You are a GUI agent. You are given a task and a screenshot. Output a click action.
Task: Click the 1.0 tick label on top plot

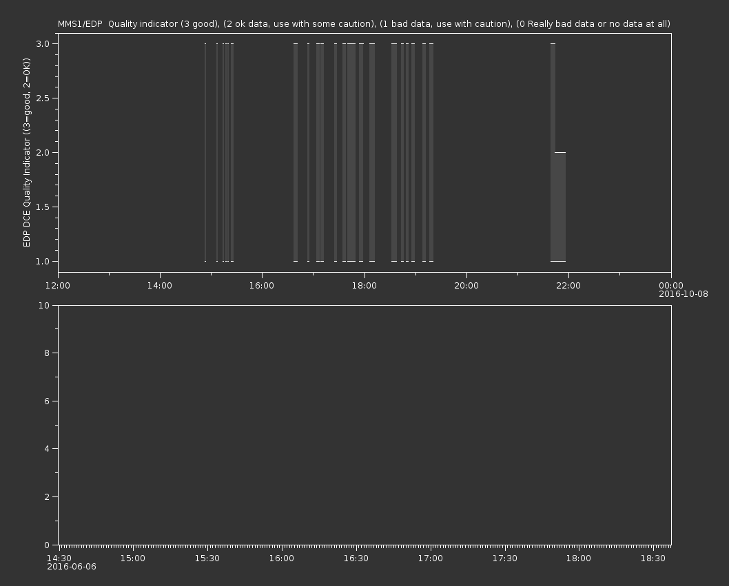[x=43, y=261]
